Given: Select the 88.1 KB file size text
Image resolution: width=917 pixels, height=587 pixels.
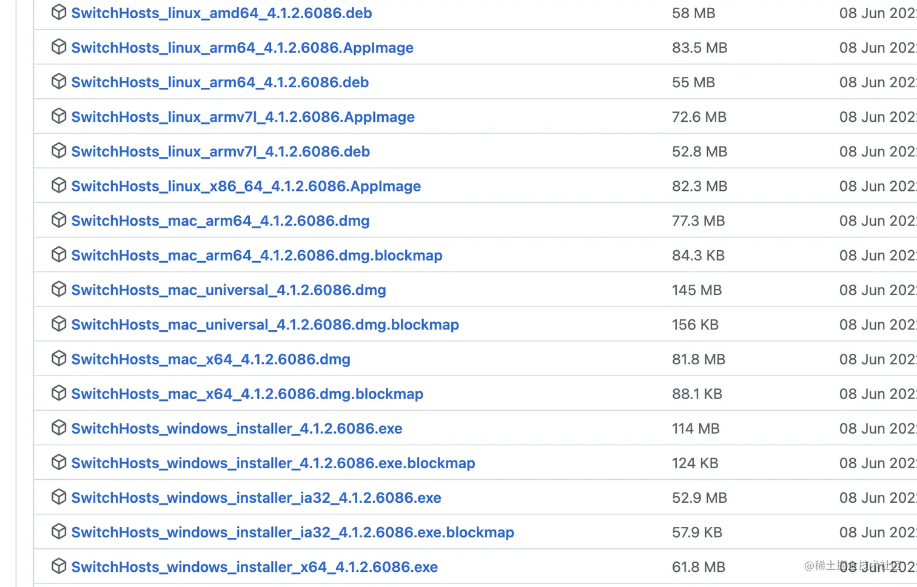Looking at the screenshot, I should [697, 393].
